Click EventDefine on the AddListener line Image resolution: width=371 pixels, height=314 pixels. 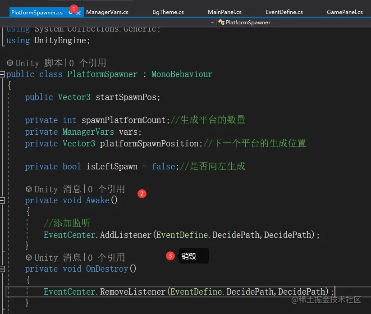pos(182,235)
